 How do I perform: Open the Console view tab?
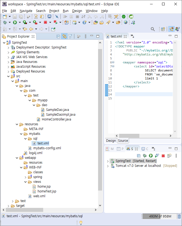click(x=145, y=149)
